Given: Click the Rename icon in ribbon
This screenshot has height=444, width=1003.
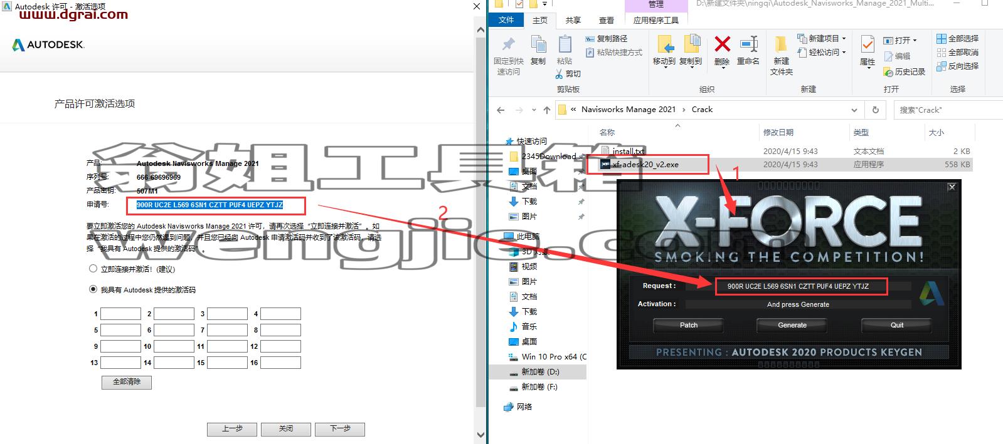Looking at the screenshot, I should pos(748,44).
